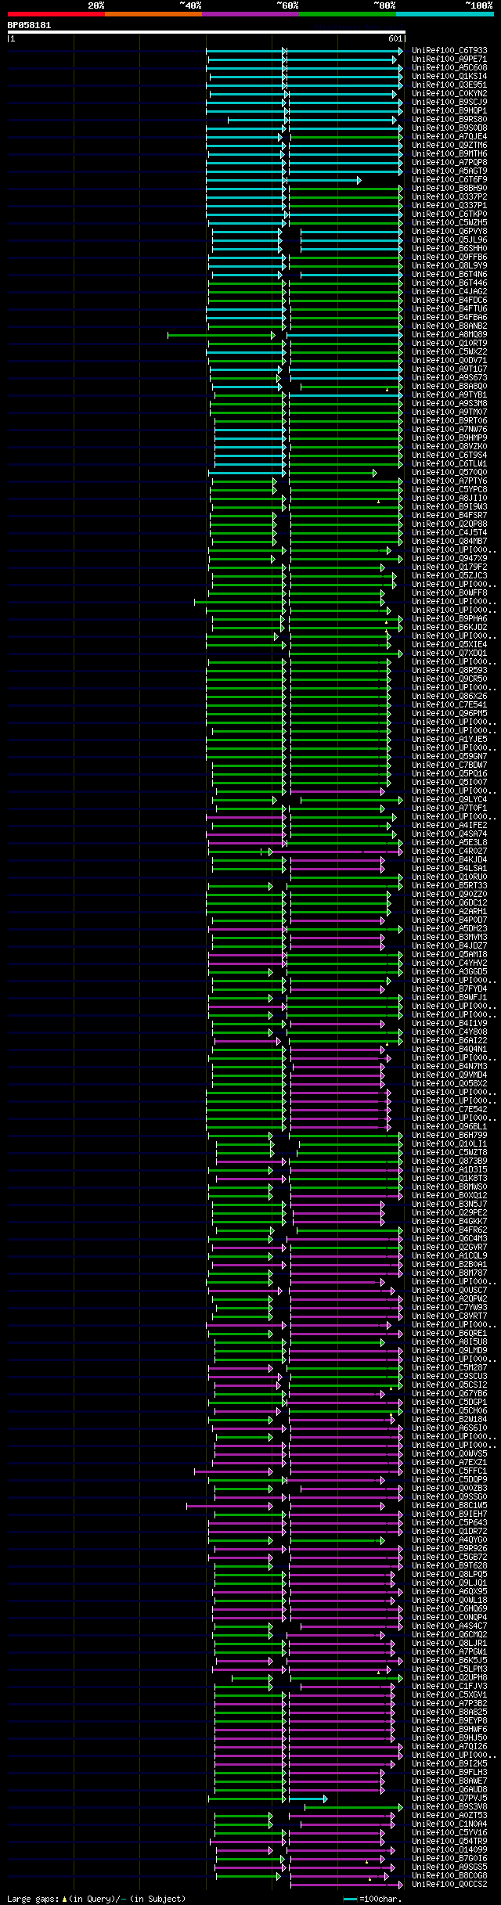
Task: Select the UniRef100_A9TYB1 label
Action: coord(449,395)
